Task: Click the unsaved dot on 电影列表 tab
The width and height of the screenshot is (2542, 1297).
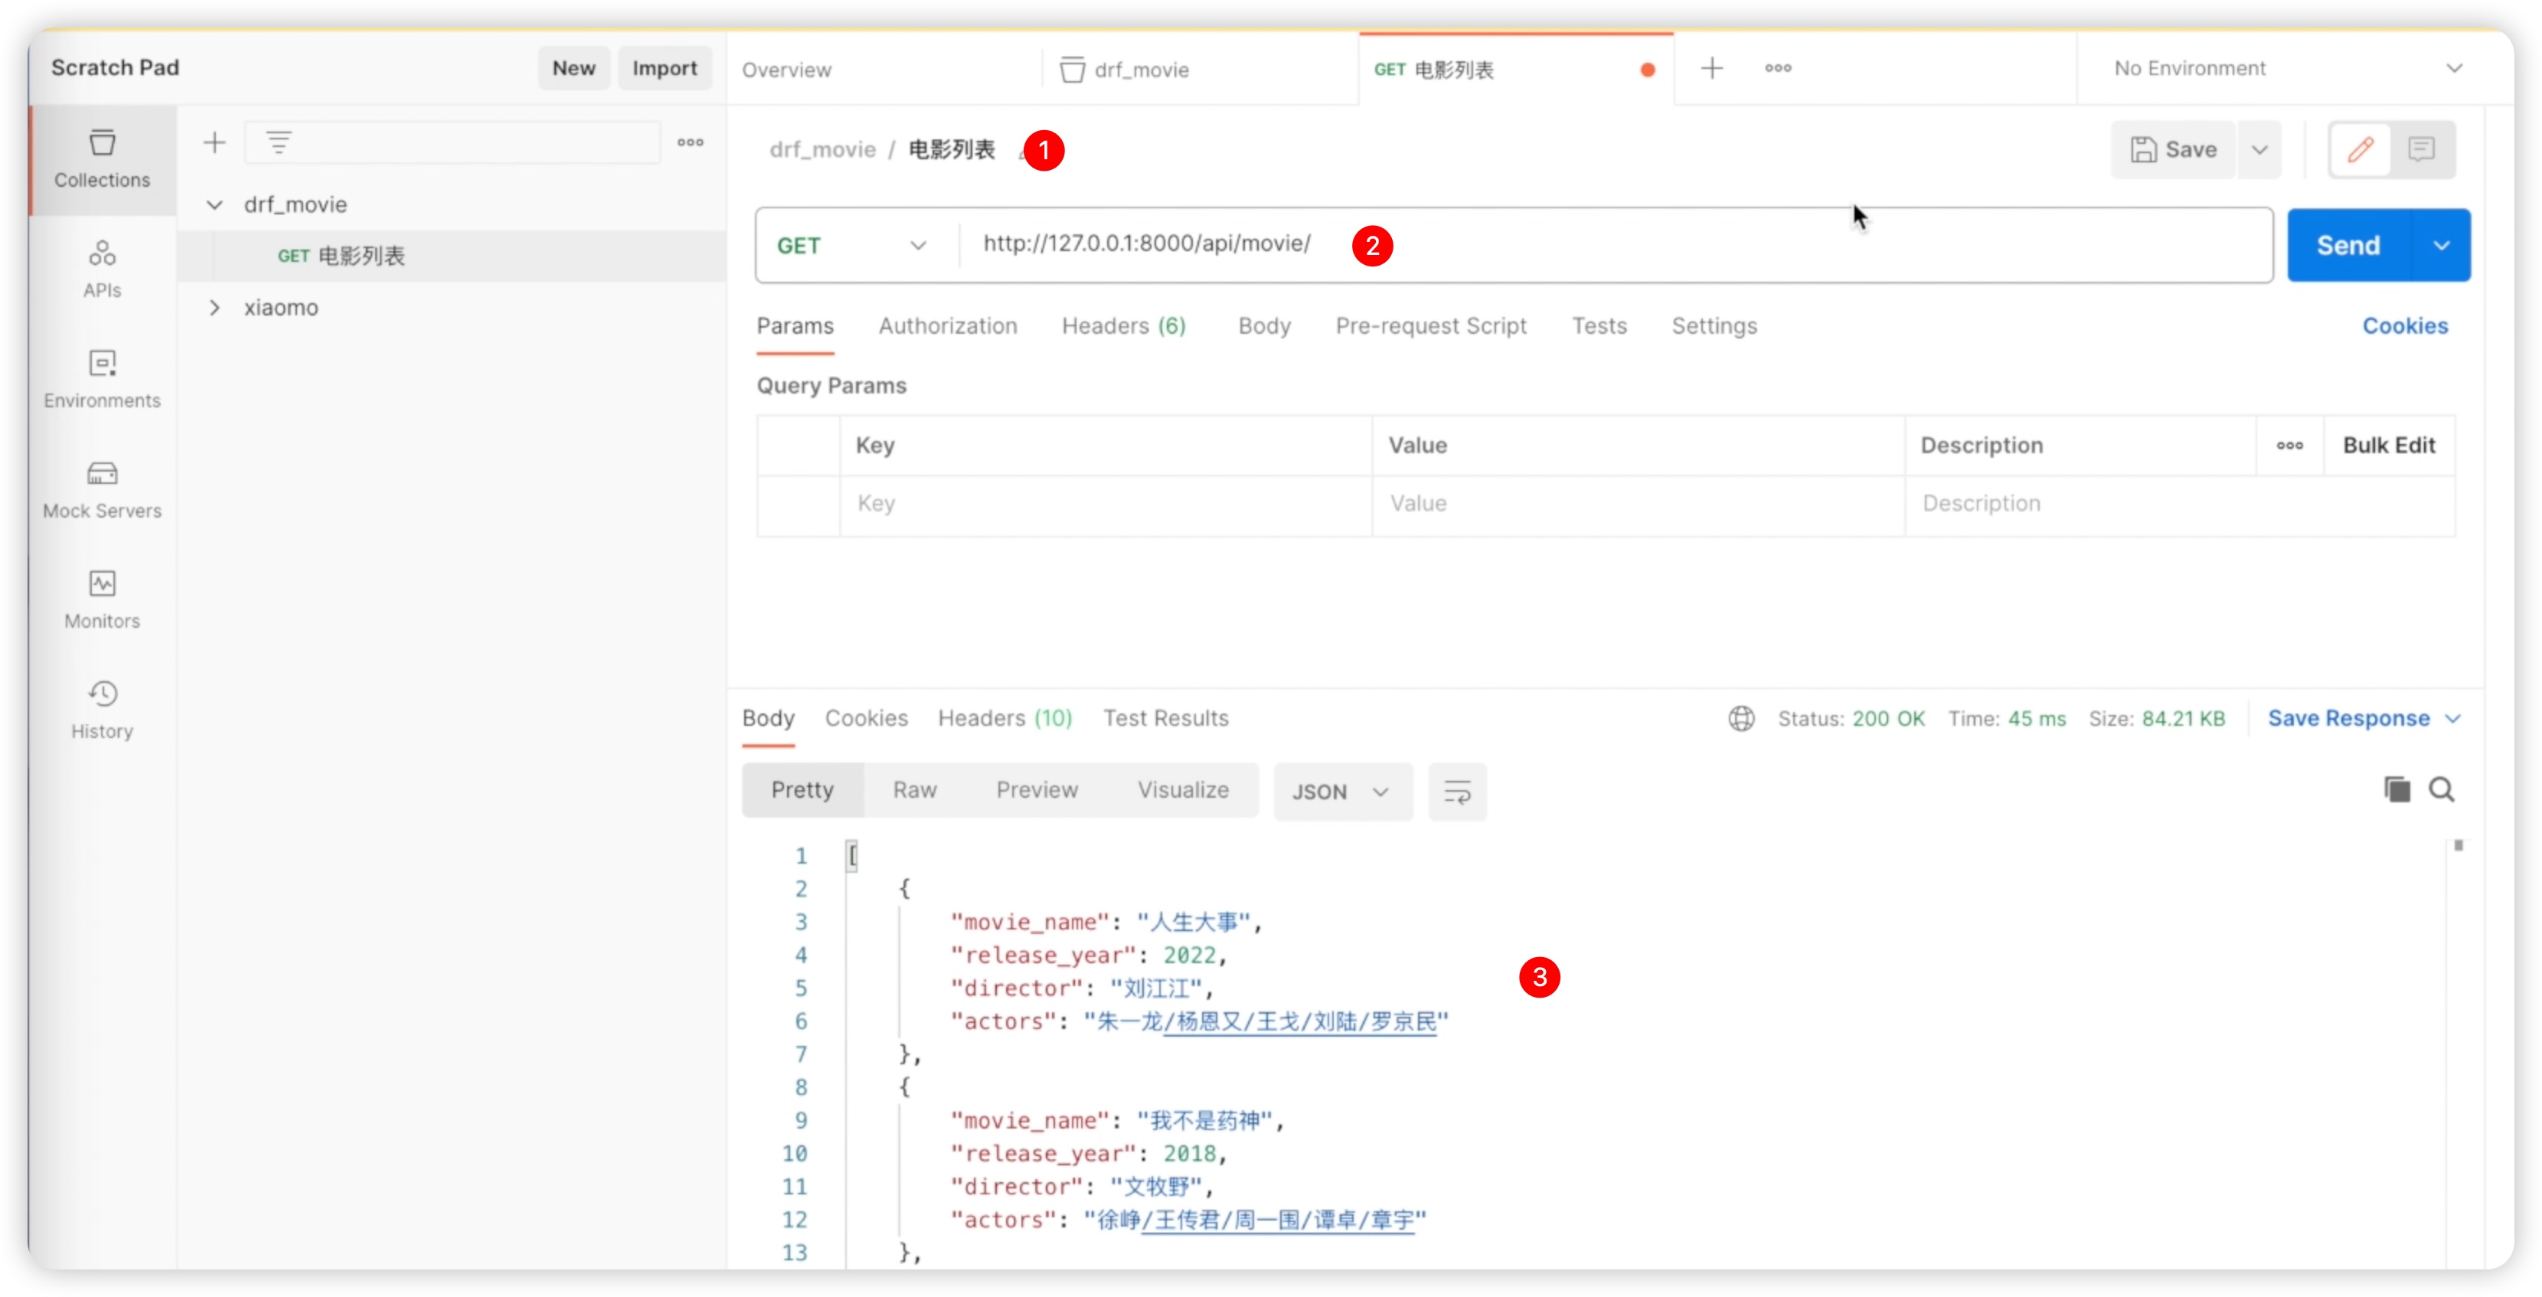Action: [1648, 69]
